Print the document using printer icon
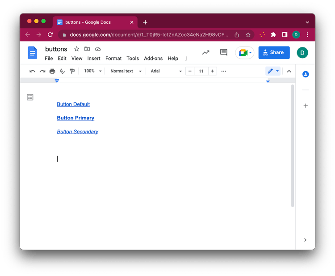 52,71
